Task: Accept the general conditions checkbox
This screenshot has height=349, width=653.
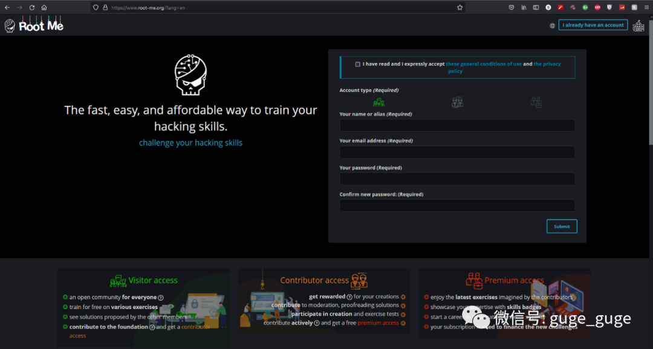Action: point(358,64)
